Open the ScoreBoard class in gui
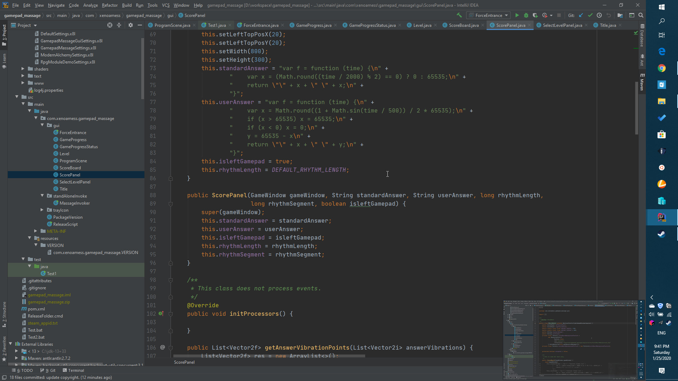678x381 pixels. coord(70,168)
